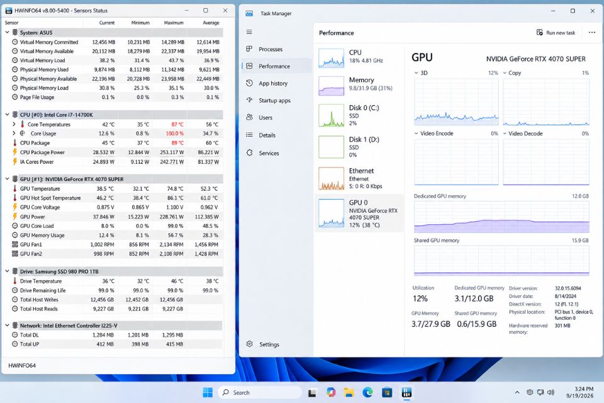Viewport: 604px width, 403px height.
Task: Expand the Core Usage sub-row
Action: 14,133
